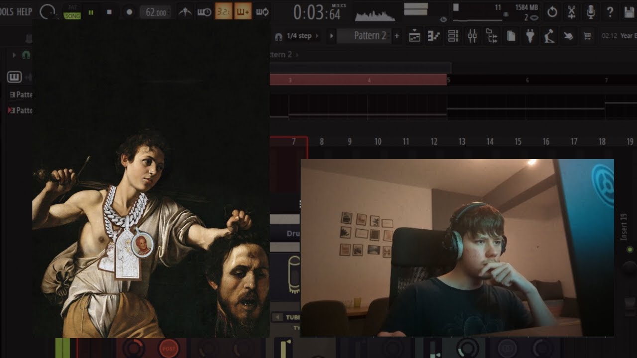Click timeline bar marker 6
The image size is (637, 358).
527,80
